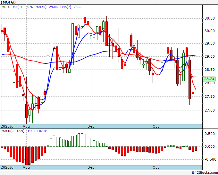Click the 29.00 price axis label

click(210, 56)
